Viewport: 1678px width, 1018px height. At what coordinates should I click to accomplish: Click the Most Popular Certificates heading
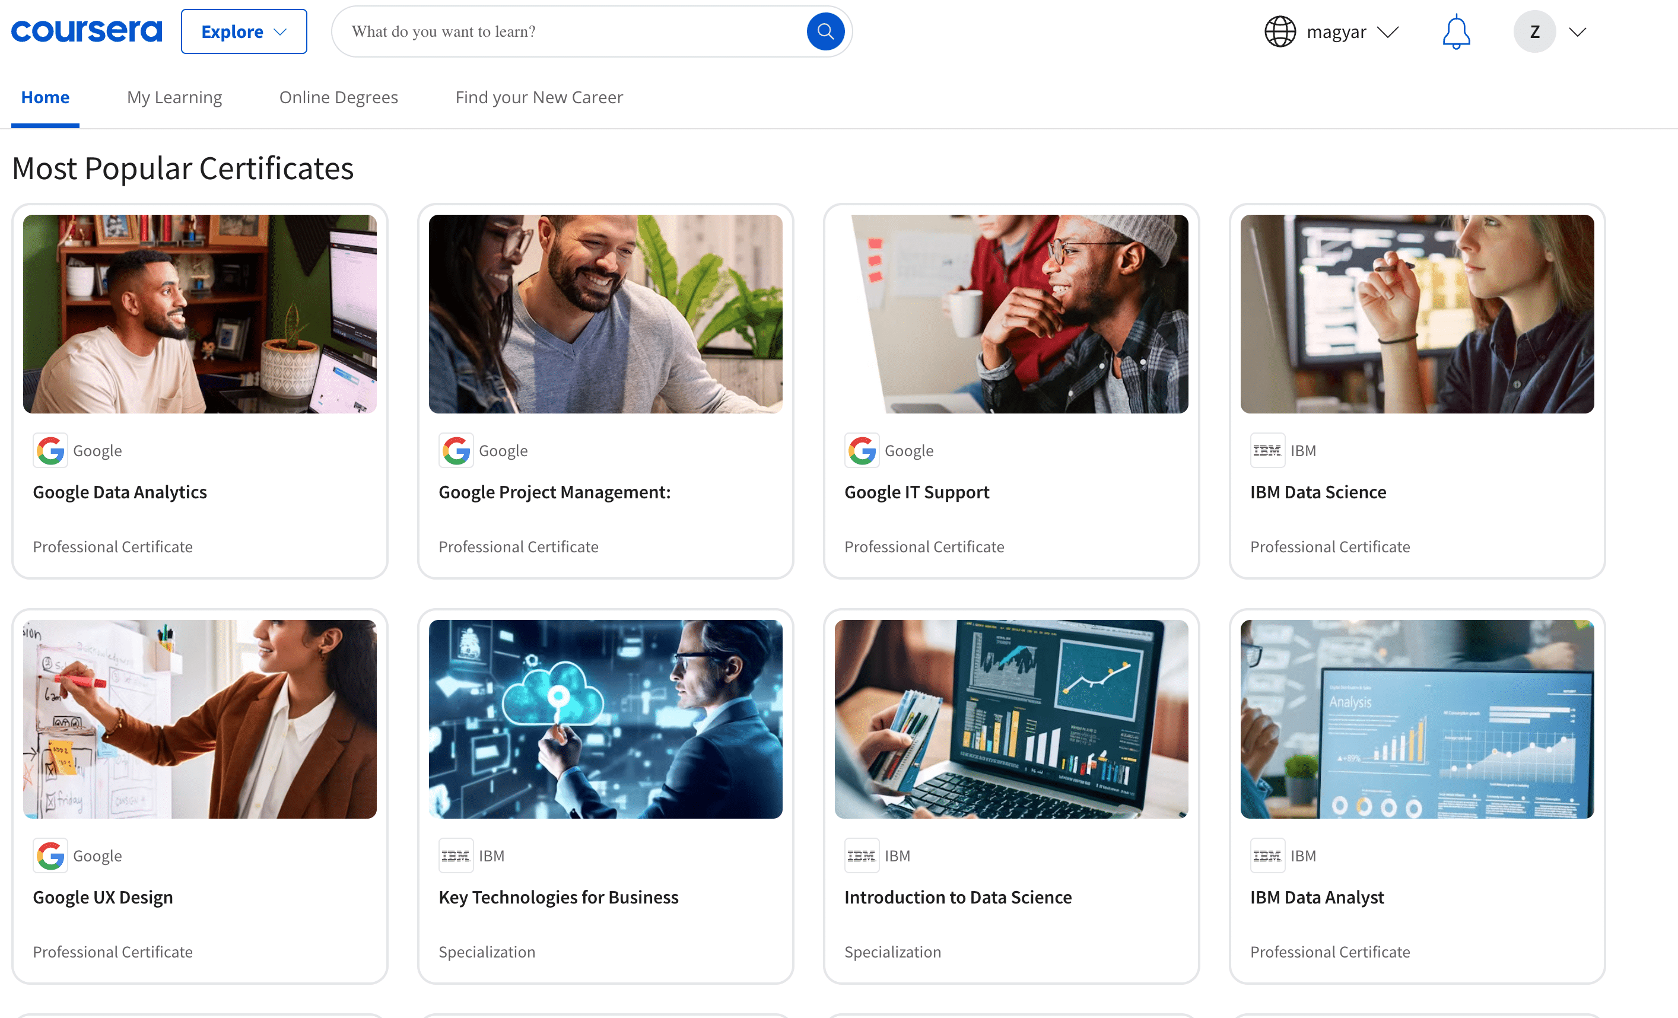point(183,169)
